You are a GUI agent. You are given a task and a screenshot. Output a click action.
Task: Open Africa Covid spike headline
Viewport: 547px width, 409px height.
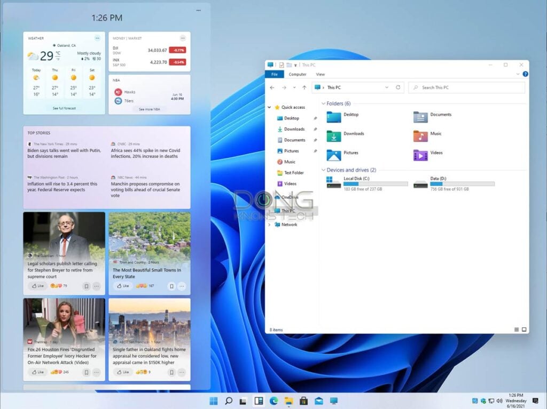point(145,153)
